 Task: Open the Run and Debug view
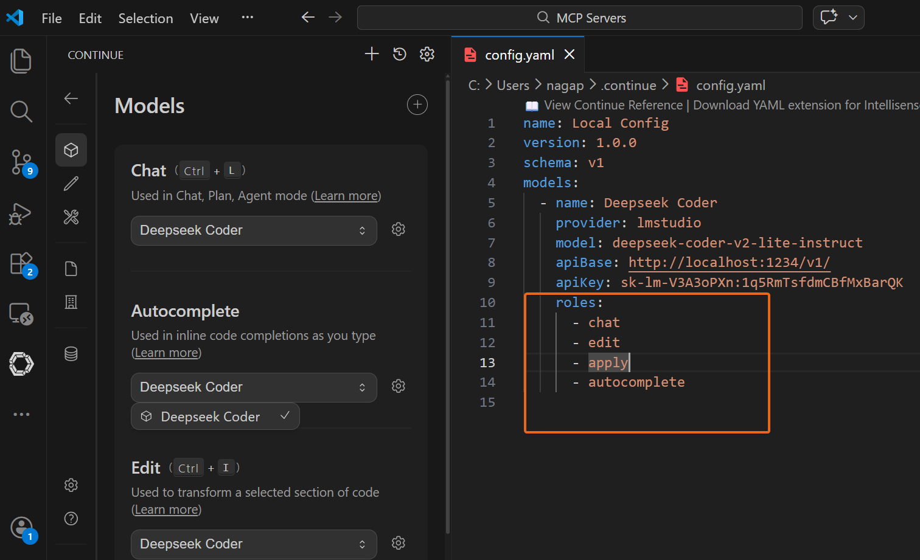(x=20, y=214)
